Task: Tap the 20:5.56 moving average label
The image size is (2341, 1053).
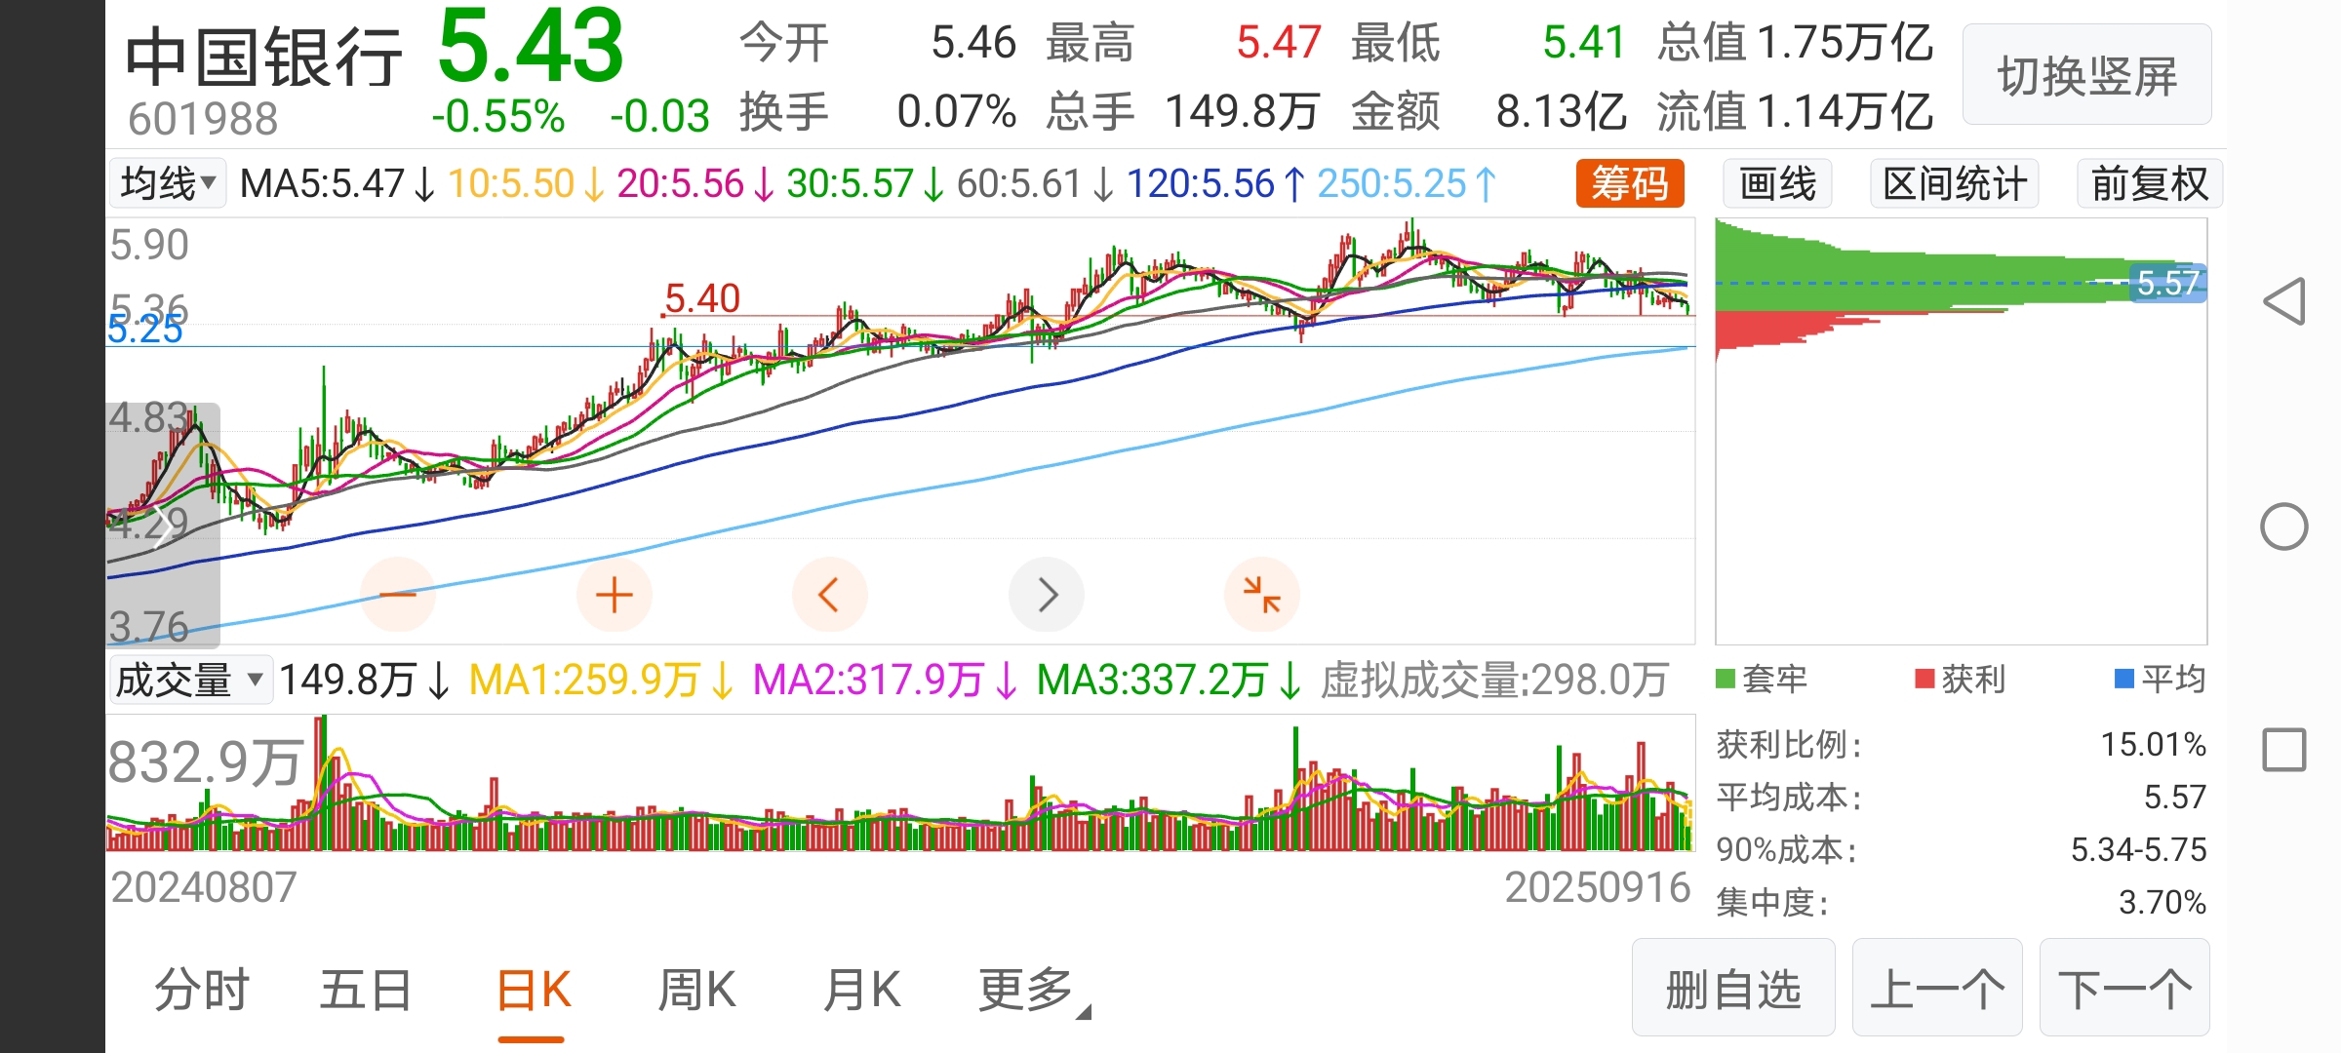Action: [696, 183]
